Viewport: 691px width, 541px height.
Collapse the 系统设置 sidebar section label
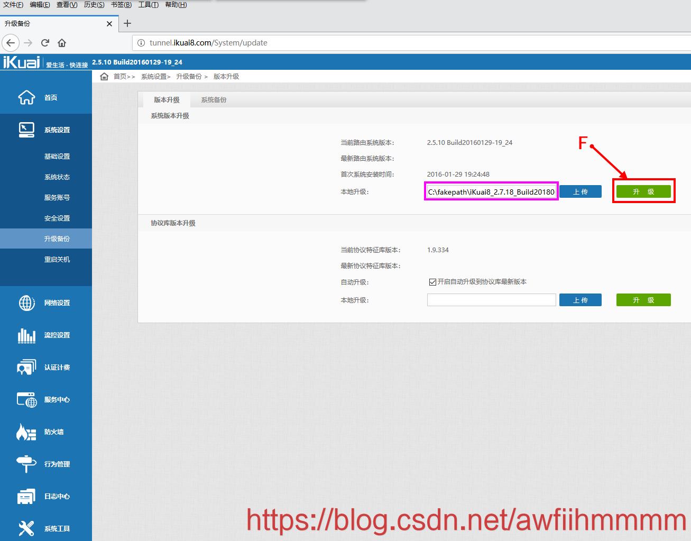click(57, 130)
